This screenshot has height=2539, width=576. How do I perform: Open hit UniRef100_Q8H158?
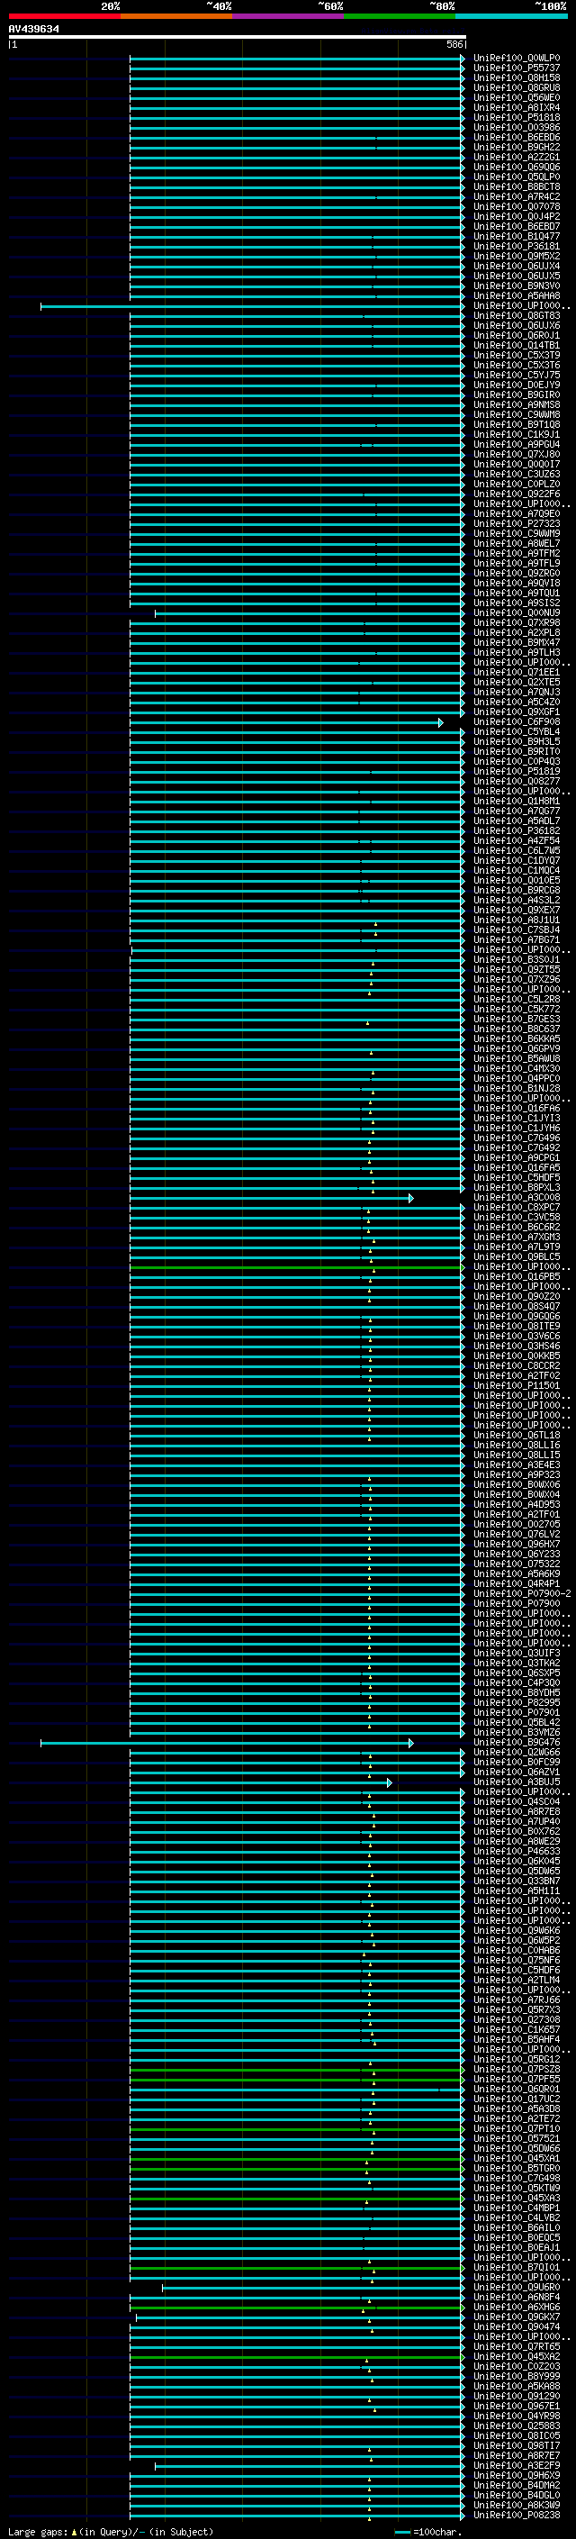(x=516, y=77)
